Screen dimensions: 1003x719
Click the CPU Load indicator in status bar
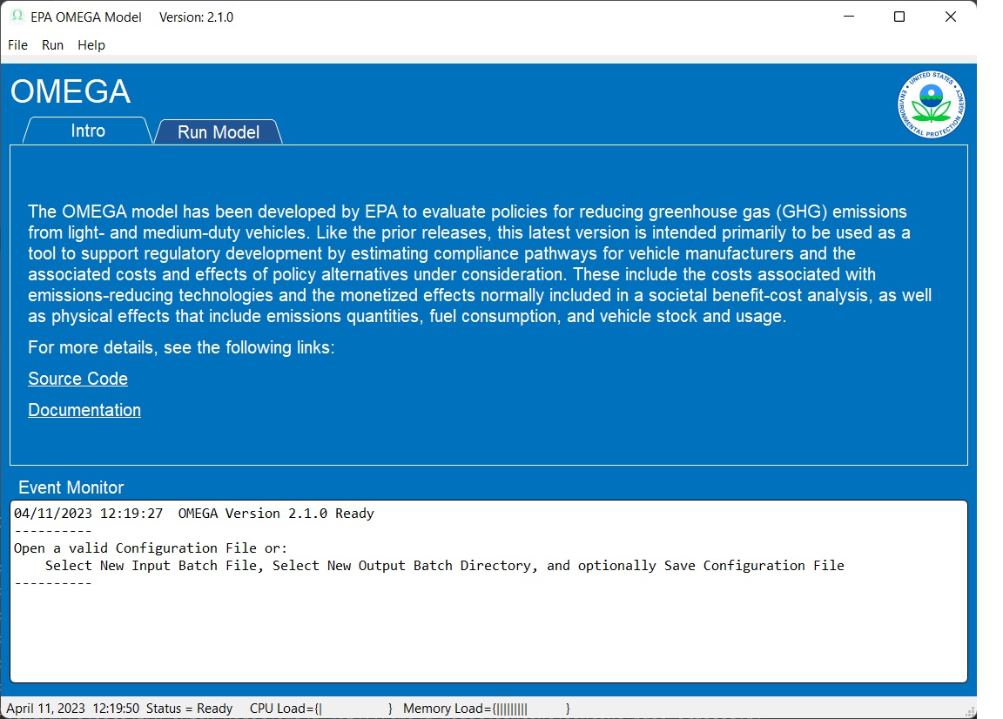click(321, 709)
